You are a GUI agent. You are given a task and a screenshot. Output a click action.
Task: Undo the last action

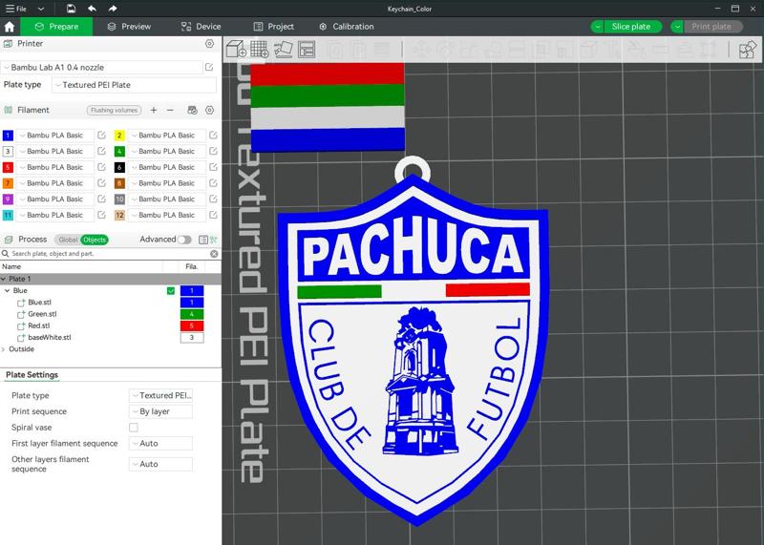pyautogui.click(x=92, y=9)
